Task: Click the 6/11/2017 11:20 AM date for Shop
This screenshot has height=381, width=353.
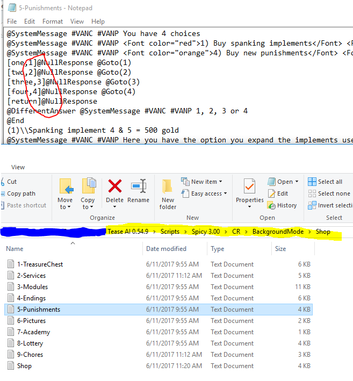Action: point(174,366)
